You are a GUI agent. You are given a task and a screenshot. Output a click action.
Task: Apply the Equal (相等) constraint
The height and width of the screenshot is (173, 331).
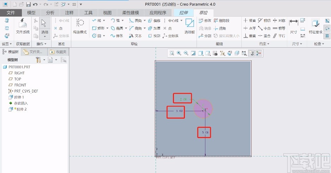tap(279, 28)
